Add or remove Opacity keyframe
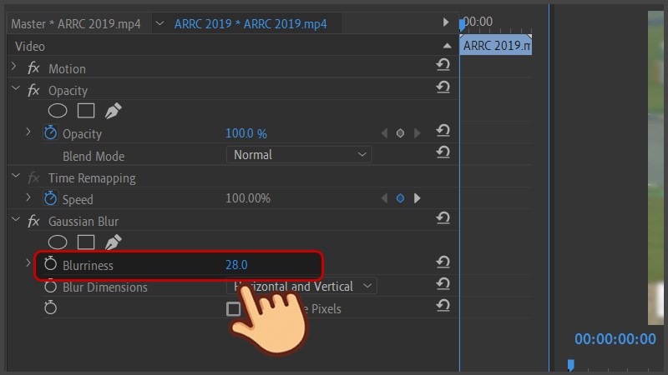Viewport: 668px width, 375px height. click(x=400, y=133)
